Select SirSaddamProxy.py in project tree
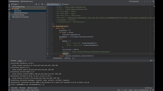Screen dimensions: 163x91 tap(22, 13)
